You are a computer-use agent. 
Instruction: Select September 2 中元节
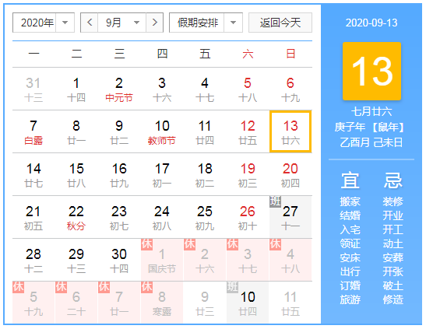tap(119, 89)
